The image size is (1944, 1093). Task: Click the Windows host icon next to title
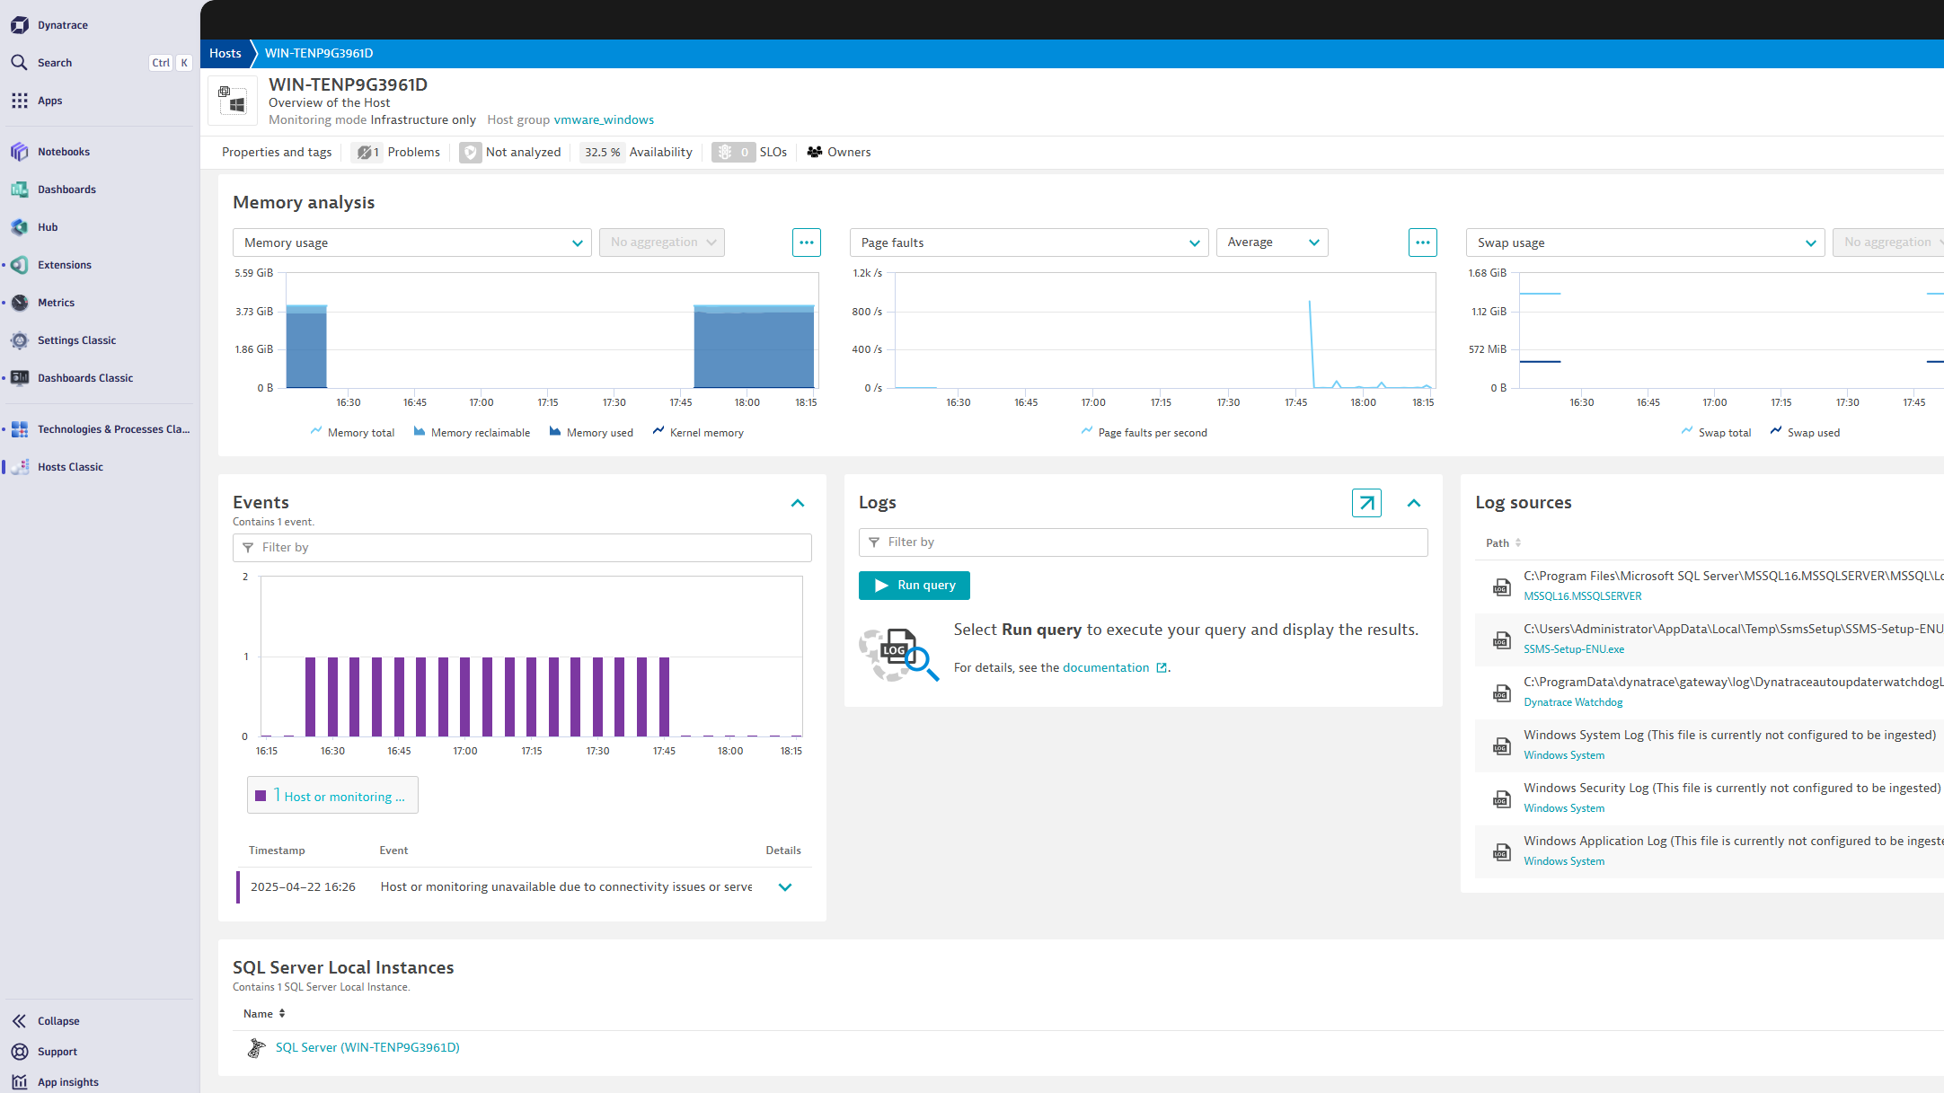[x=233, y=101]
